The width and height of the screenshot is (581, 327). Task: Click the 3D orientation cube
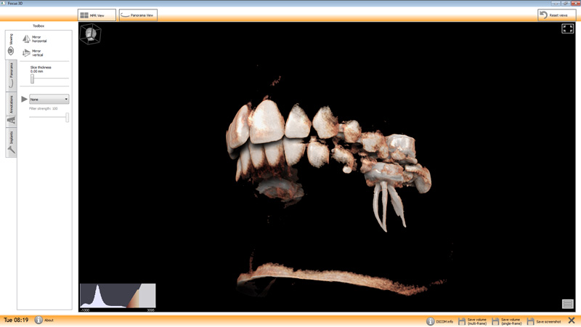tap(91, 34)
